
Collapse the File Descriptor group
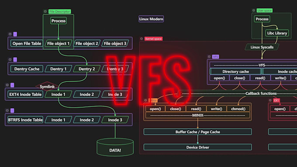pos(45,11)
